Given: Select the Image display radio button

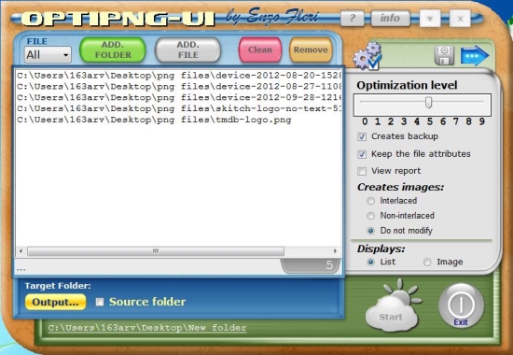Looking at the screenshot, I should (x=427, y=262).
